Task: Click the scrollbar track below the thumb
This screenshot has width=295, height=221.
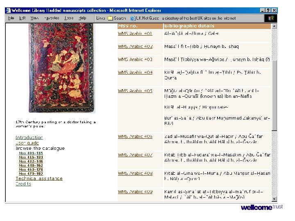Action: [274, 163]
